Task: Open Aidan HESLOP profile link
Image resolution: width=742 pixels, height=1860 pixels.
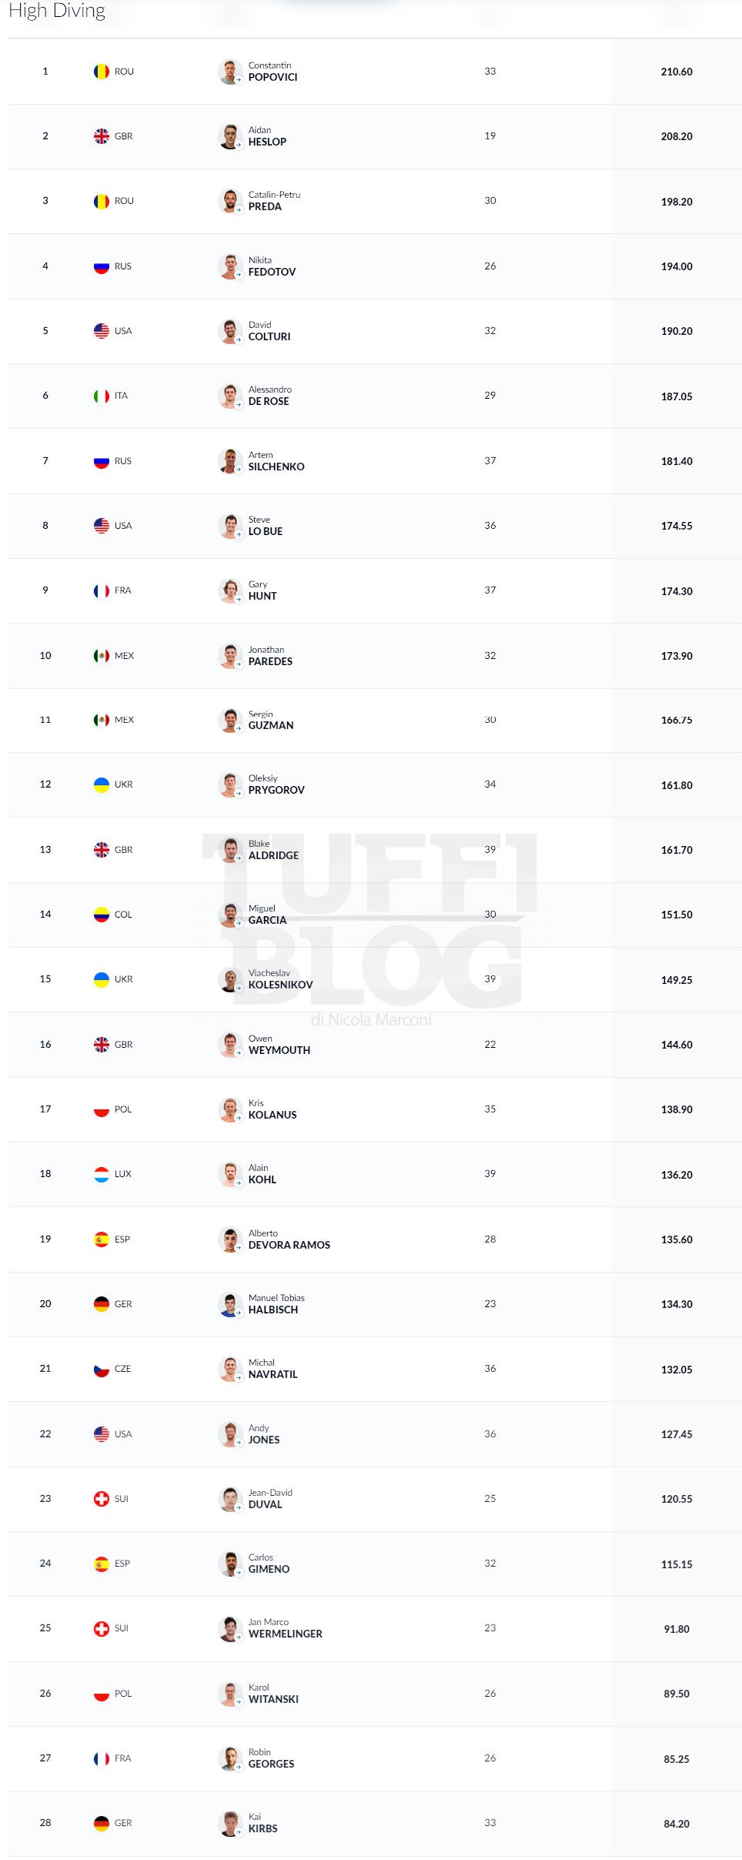Action: pyautogui.click(x=267, y=136)
